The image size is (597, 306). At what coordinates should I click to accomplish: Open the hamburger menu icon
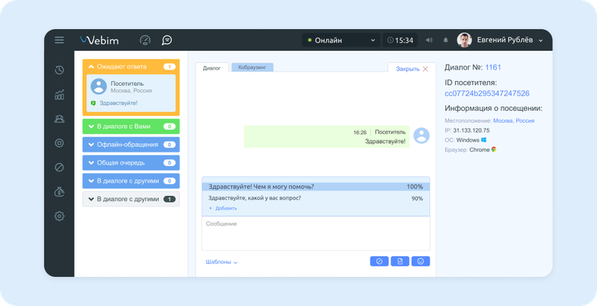pos(59,40)
